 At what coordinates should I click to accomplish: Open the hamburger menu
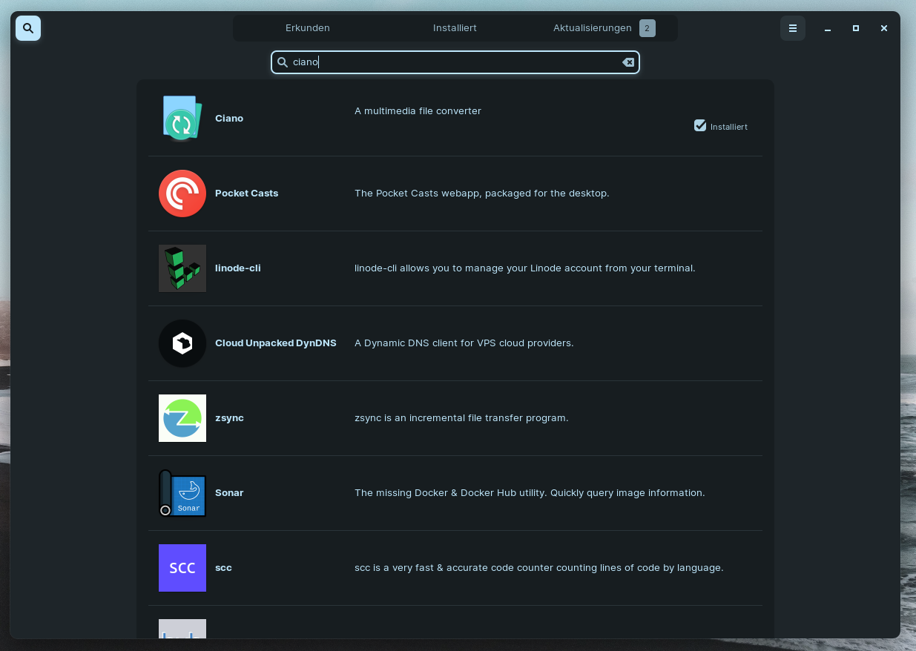point(793,28)
